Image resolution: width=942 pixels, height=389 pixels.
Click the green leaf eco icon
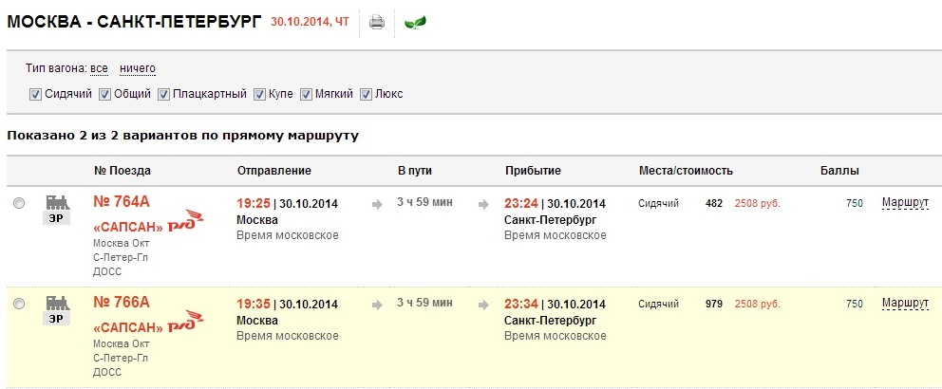[x=415, y=22]
